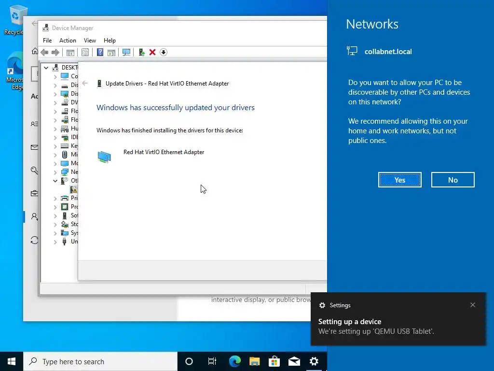Click the red X Uninstall device icon
This screenshot has height=371, width=494.
pyautogui.click(x=152, y=52)
